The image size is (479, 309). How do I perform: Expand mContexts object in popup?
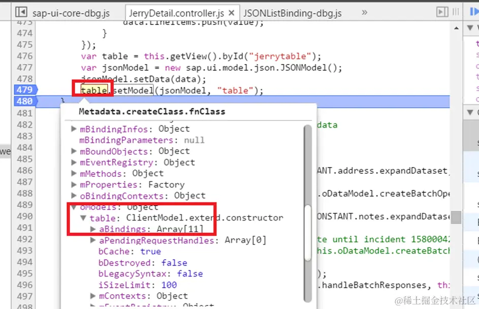pos(93,296)
